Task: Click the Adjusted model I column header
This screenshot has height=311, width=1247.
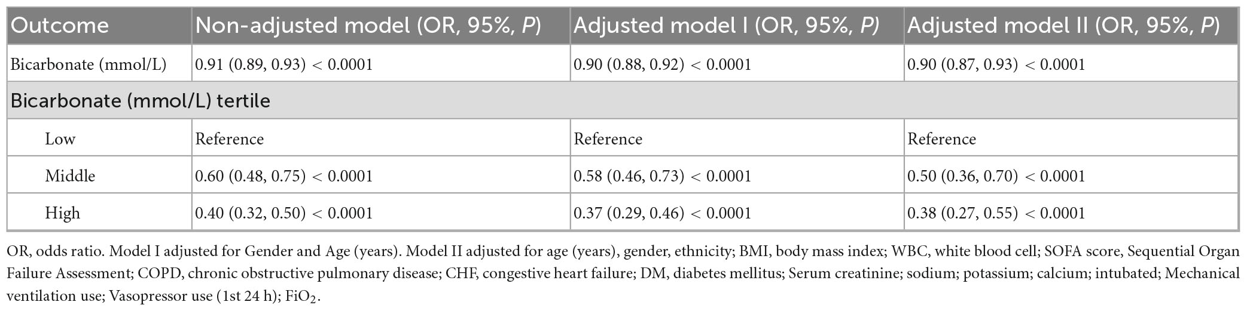Action: [726, 26]
